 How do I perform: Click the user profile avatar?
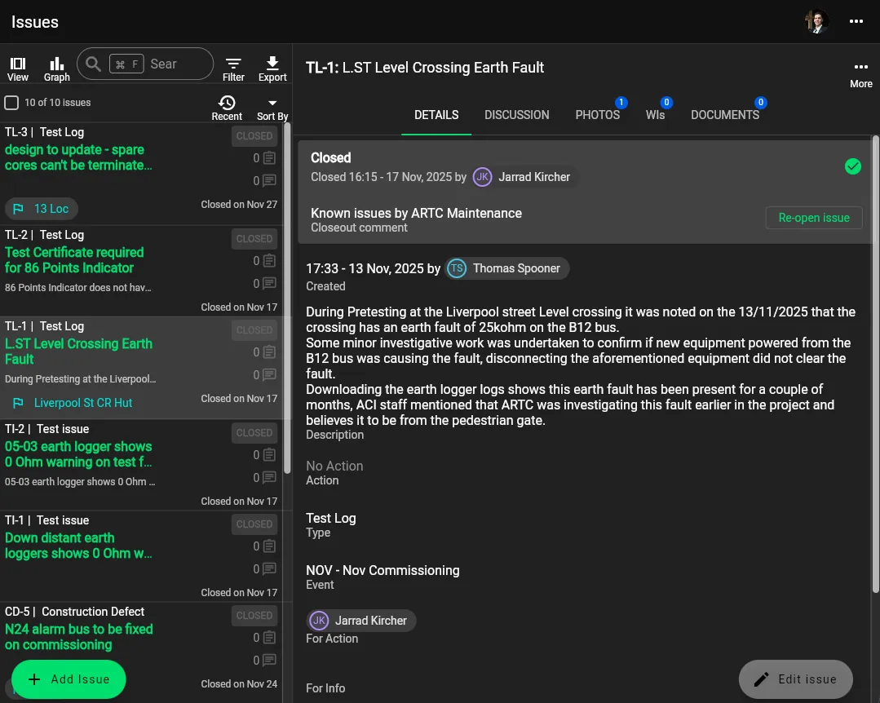click(816, 21)
